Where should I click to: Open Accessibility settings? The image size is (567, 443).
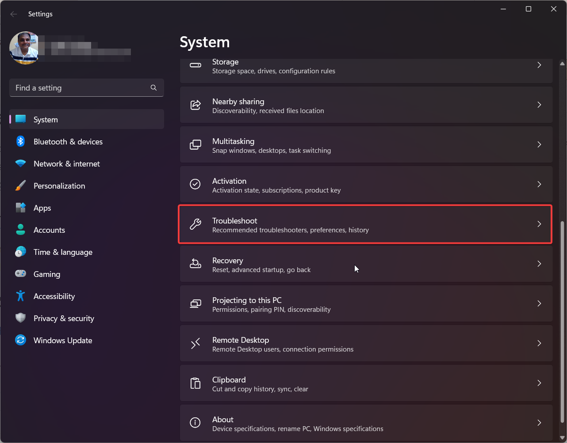click(x=87, y=296)
